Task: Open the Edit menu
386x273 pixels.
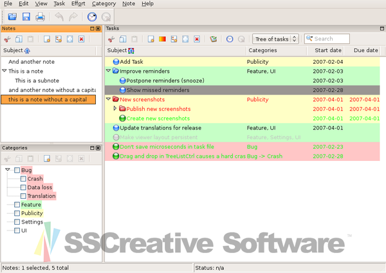Action: [x=24, y=4]
